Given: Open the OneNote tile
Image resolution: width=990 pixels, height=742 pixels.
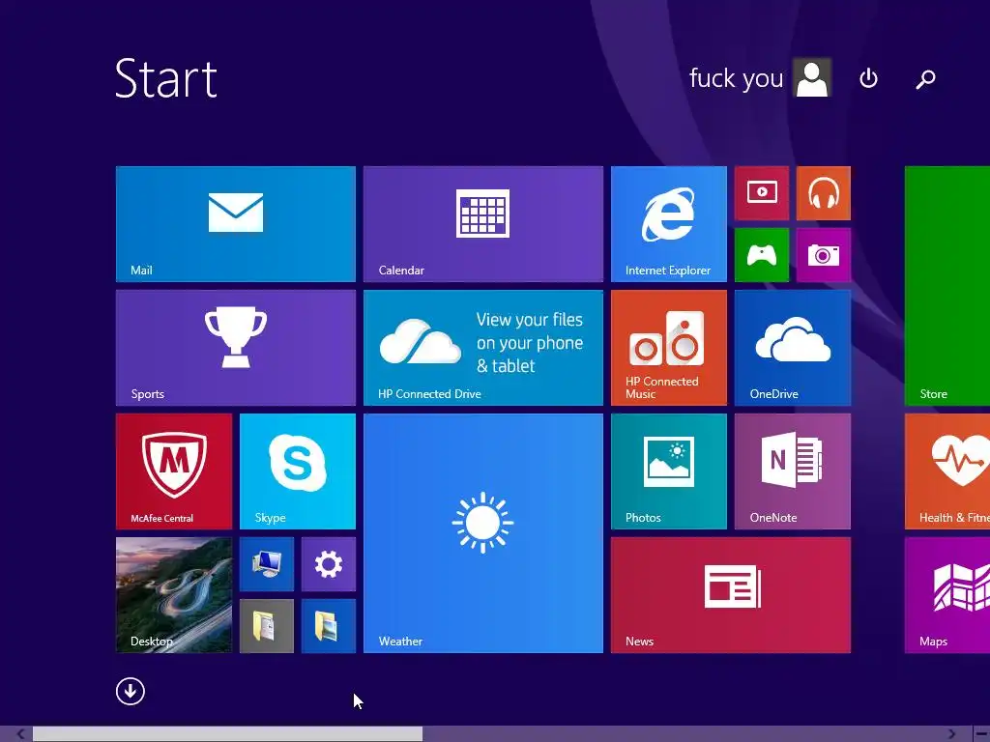Looking at the screenshot, I should pyautogui.click(x=793, y=471).
